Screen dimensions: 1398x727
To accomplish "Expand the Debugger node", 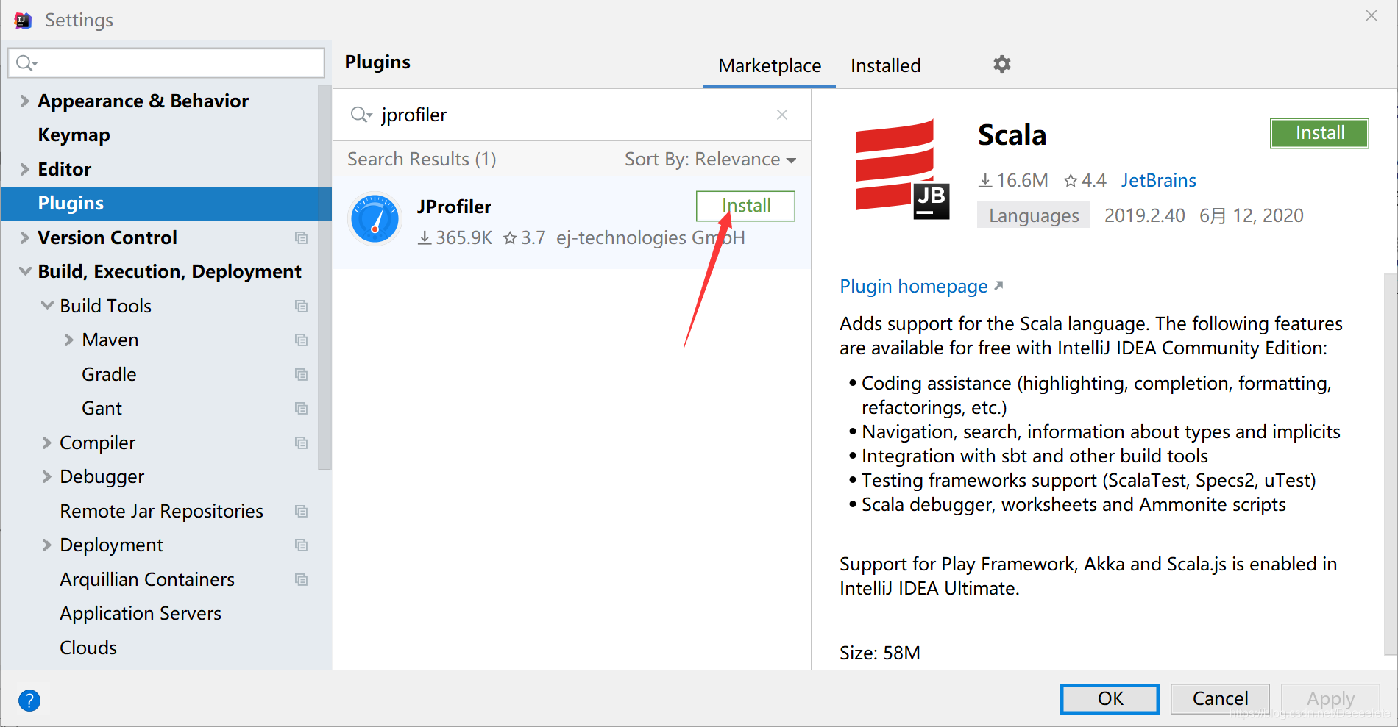I will (x=46, y=476).
